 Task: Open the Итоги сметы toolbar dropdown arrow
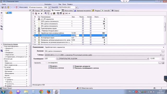tap(49, 7)
